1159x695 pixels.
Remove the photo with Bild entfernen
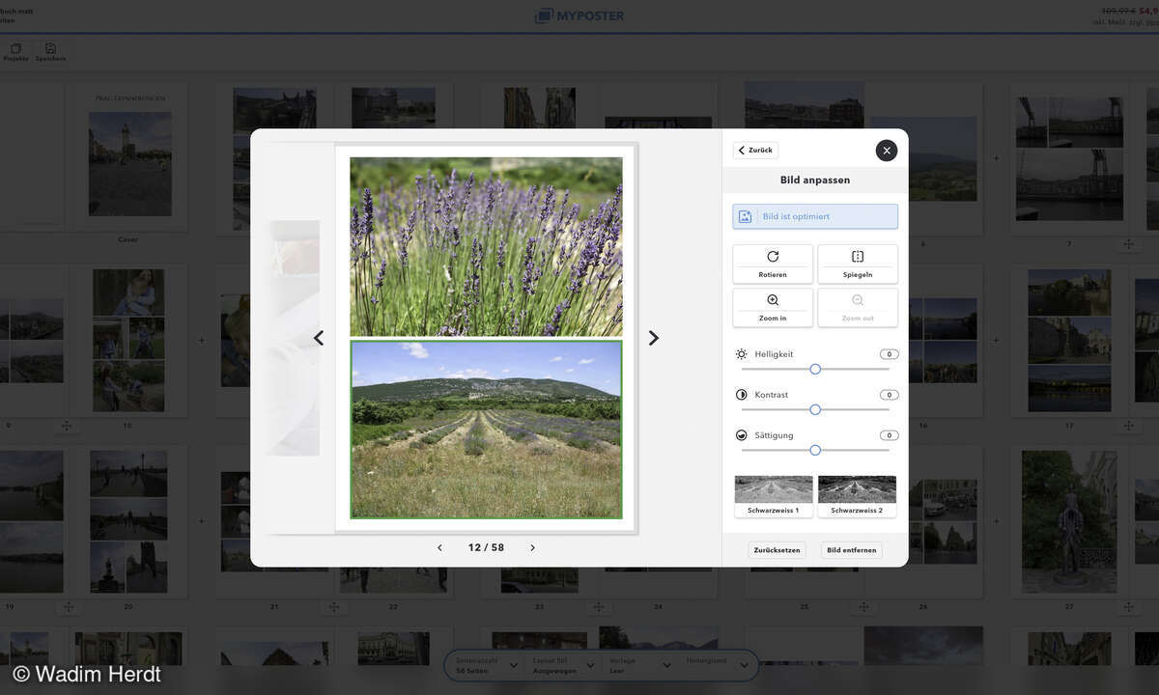852,548
